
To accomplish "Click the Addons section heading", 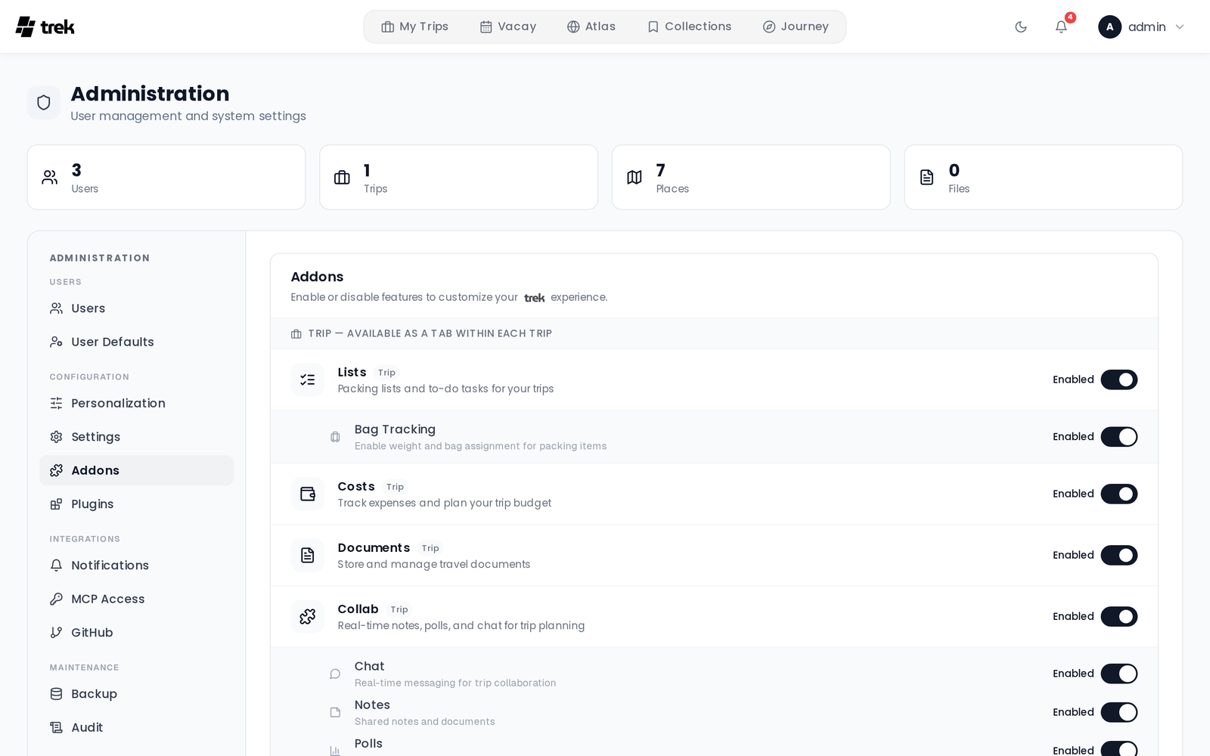I will tap(317, 277).
